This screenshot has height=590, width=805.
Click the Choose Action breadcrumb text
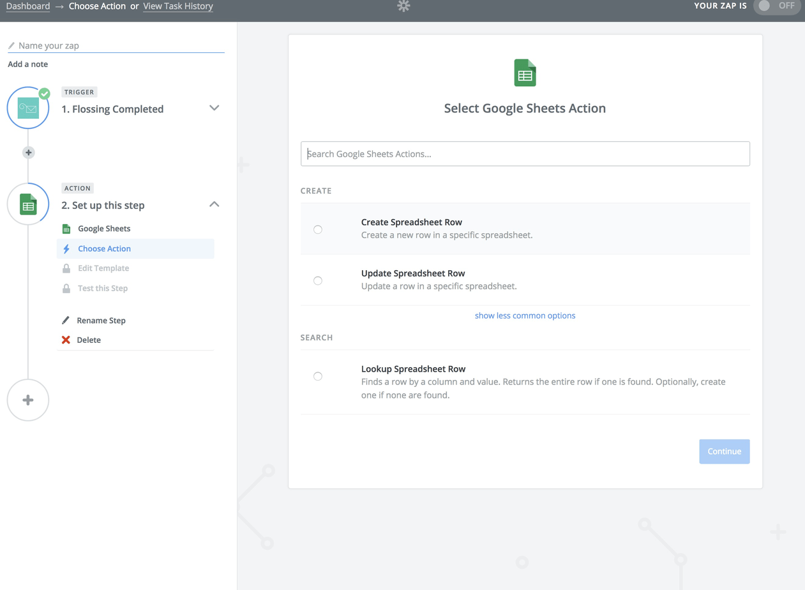point(97,6)
